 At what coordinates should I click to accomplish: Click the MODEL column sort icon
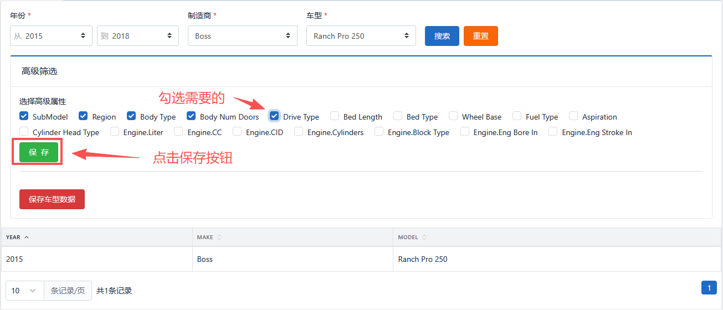click(424, 237)
